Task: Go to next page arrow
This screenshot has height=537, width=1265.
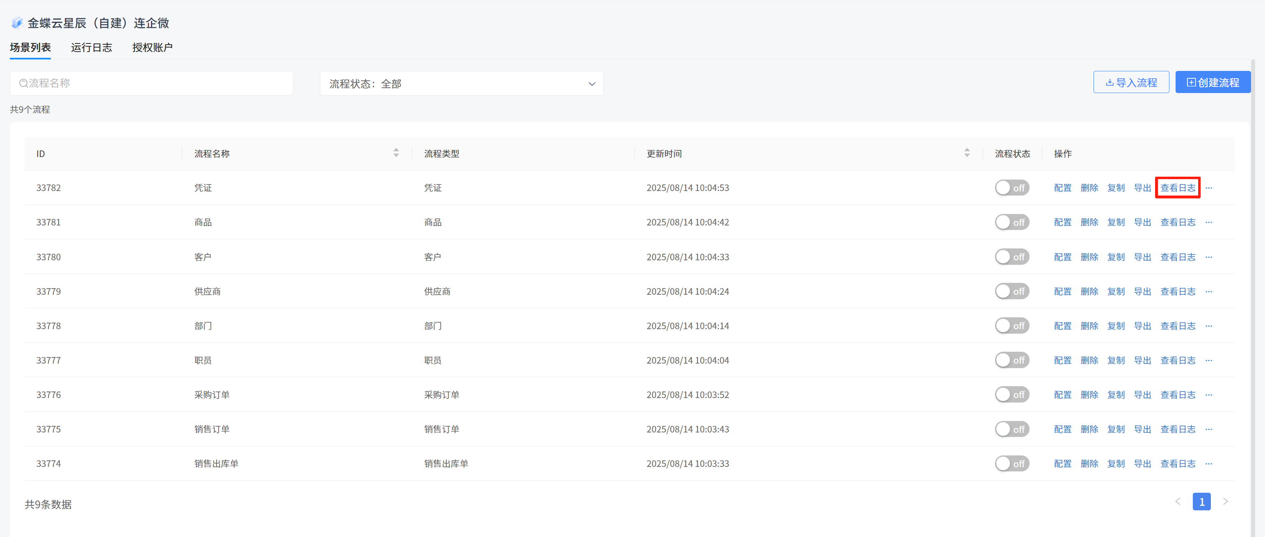Action: click(x=1225, y=502)
